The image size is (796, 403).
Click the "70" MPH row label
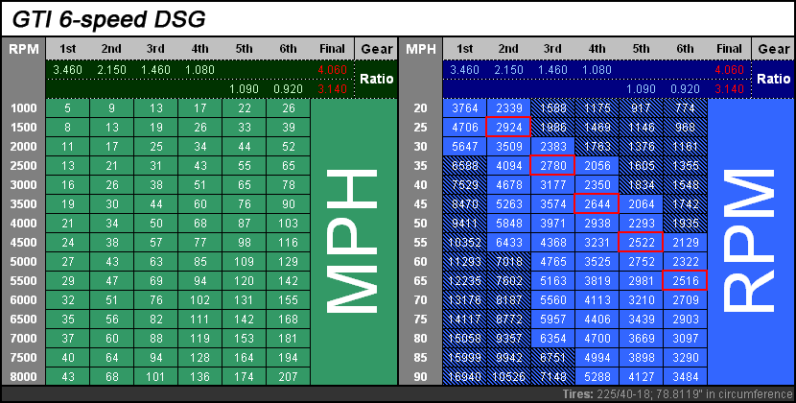[420, 299]
